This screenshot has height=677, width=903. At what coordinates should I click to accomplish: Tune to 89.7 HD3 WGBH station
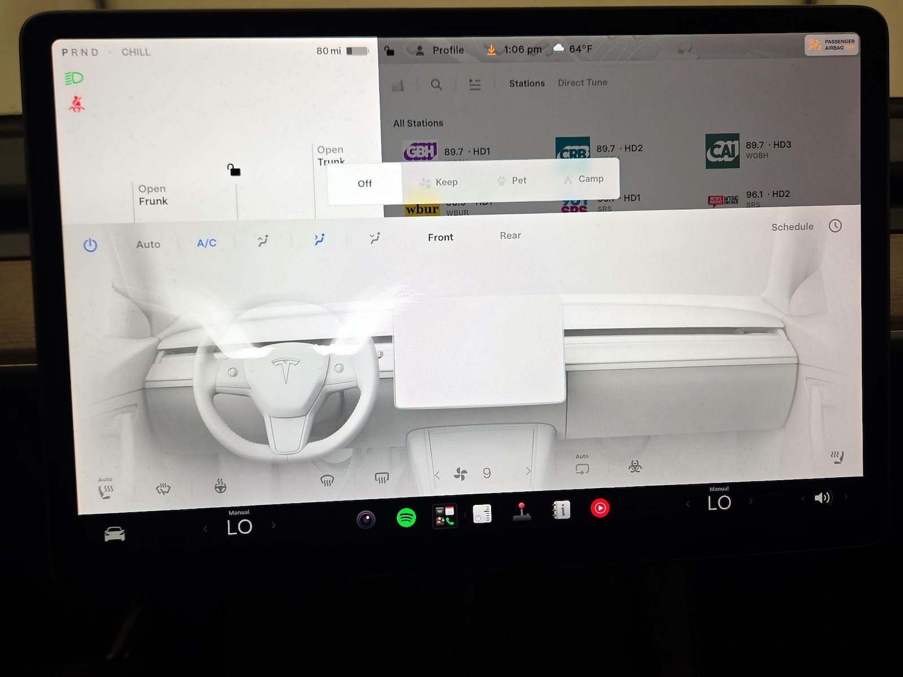[x=749, y=150]
